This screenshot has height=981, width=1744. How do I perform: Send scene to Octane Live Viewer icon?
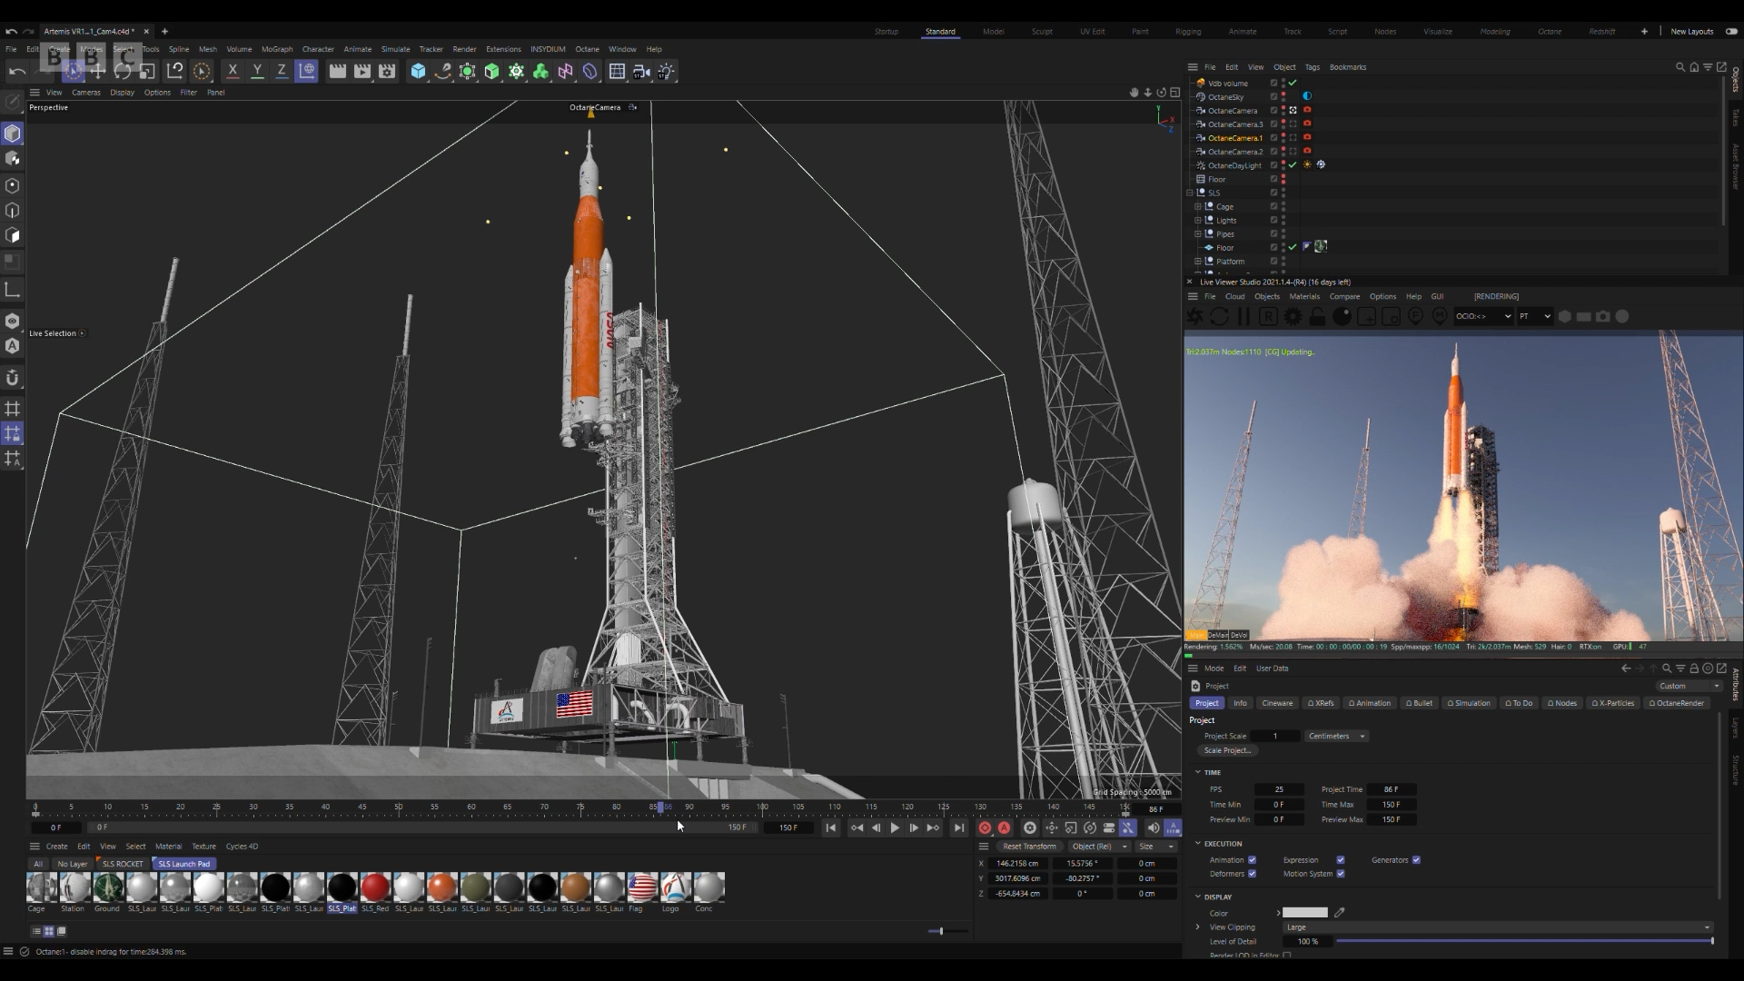tap(1195, 316)
